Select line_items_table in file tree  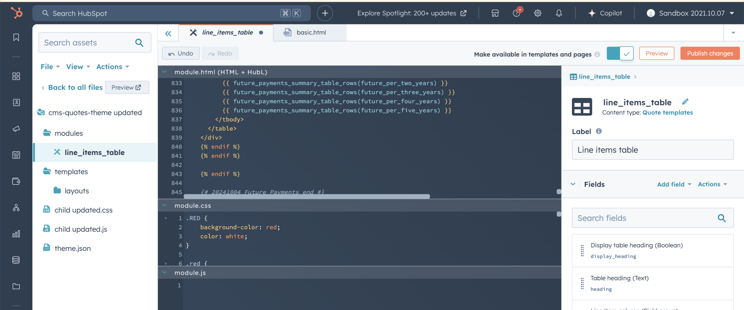pyautogui.click(x=95, y=153)
